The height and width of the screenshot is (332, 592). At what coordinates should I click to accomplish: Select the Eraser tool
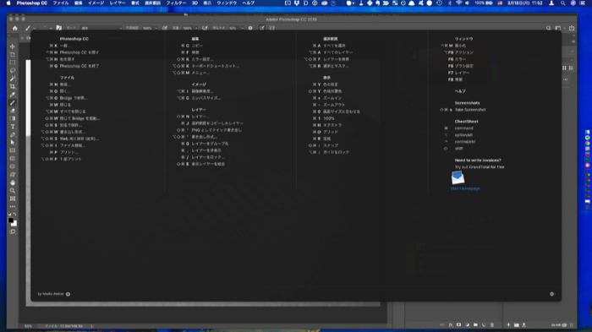coord(13,111)
